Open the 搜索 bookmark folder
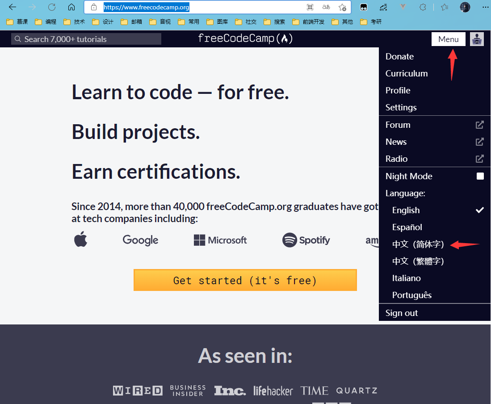Image resolution: width=491 pixels, height=404 pixels. pyautogui.click(x=274, y=21)
